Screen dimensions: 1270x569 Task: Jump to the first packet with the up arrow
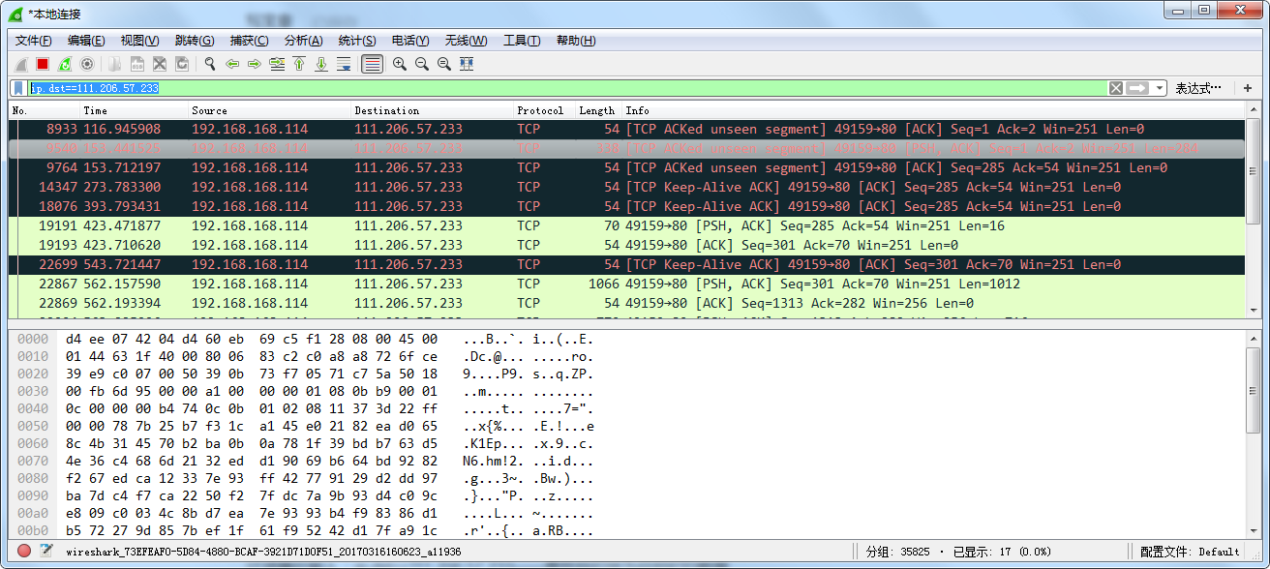pos(299,64)
